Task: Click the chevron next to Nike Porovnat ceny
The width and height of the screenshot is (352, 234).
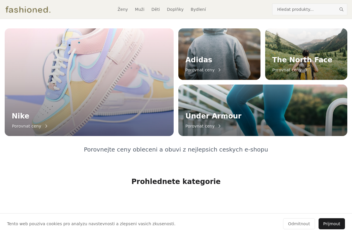Action: coord(46,126)
